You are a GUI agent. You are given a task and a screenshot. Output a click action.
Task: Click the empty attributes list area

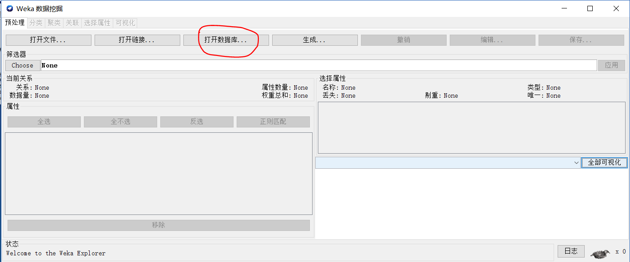[x=158, y=174]
